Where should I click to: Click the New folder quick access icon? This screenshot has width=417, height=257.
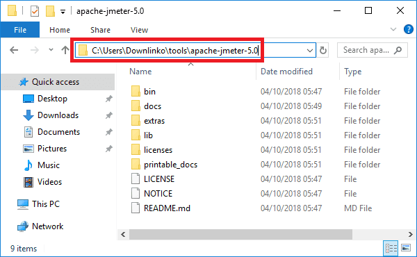pyautogui.click(x=50, y=11)
